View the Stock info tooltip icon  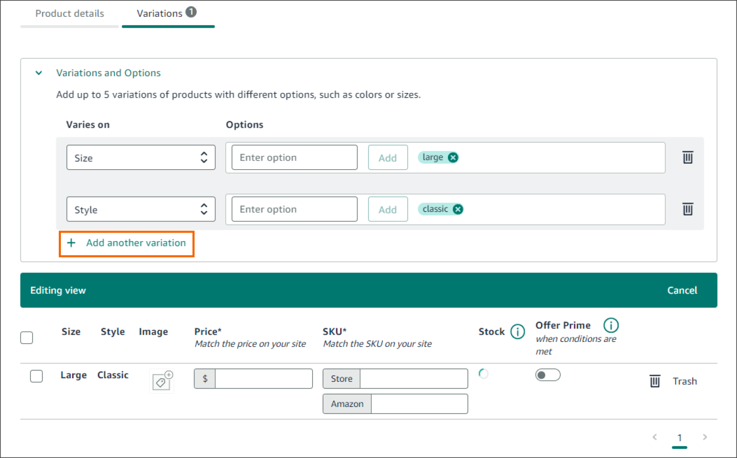point(518,331)
